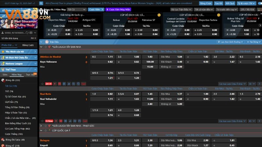Click Sao Kê button
The image size is (262, 147).
click(218, 3)
